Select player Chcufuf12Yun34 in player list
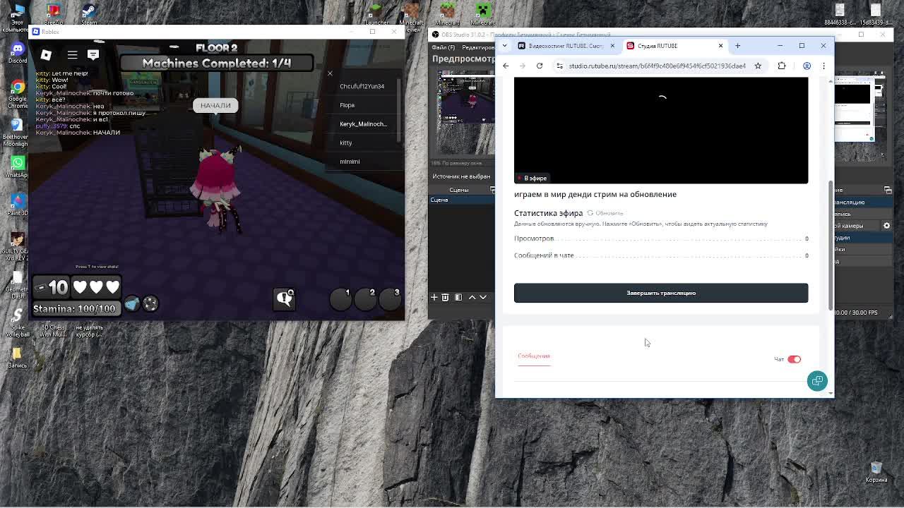This screenshot has width=904, height=508. click(362, 86)
